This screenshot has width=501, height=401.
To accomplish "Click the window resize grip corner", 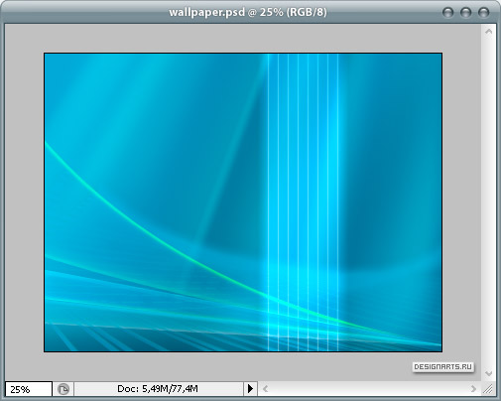I will [488, 389].
